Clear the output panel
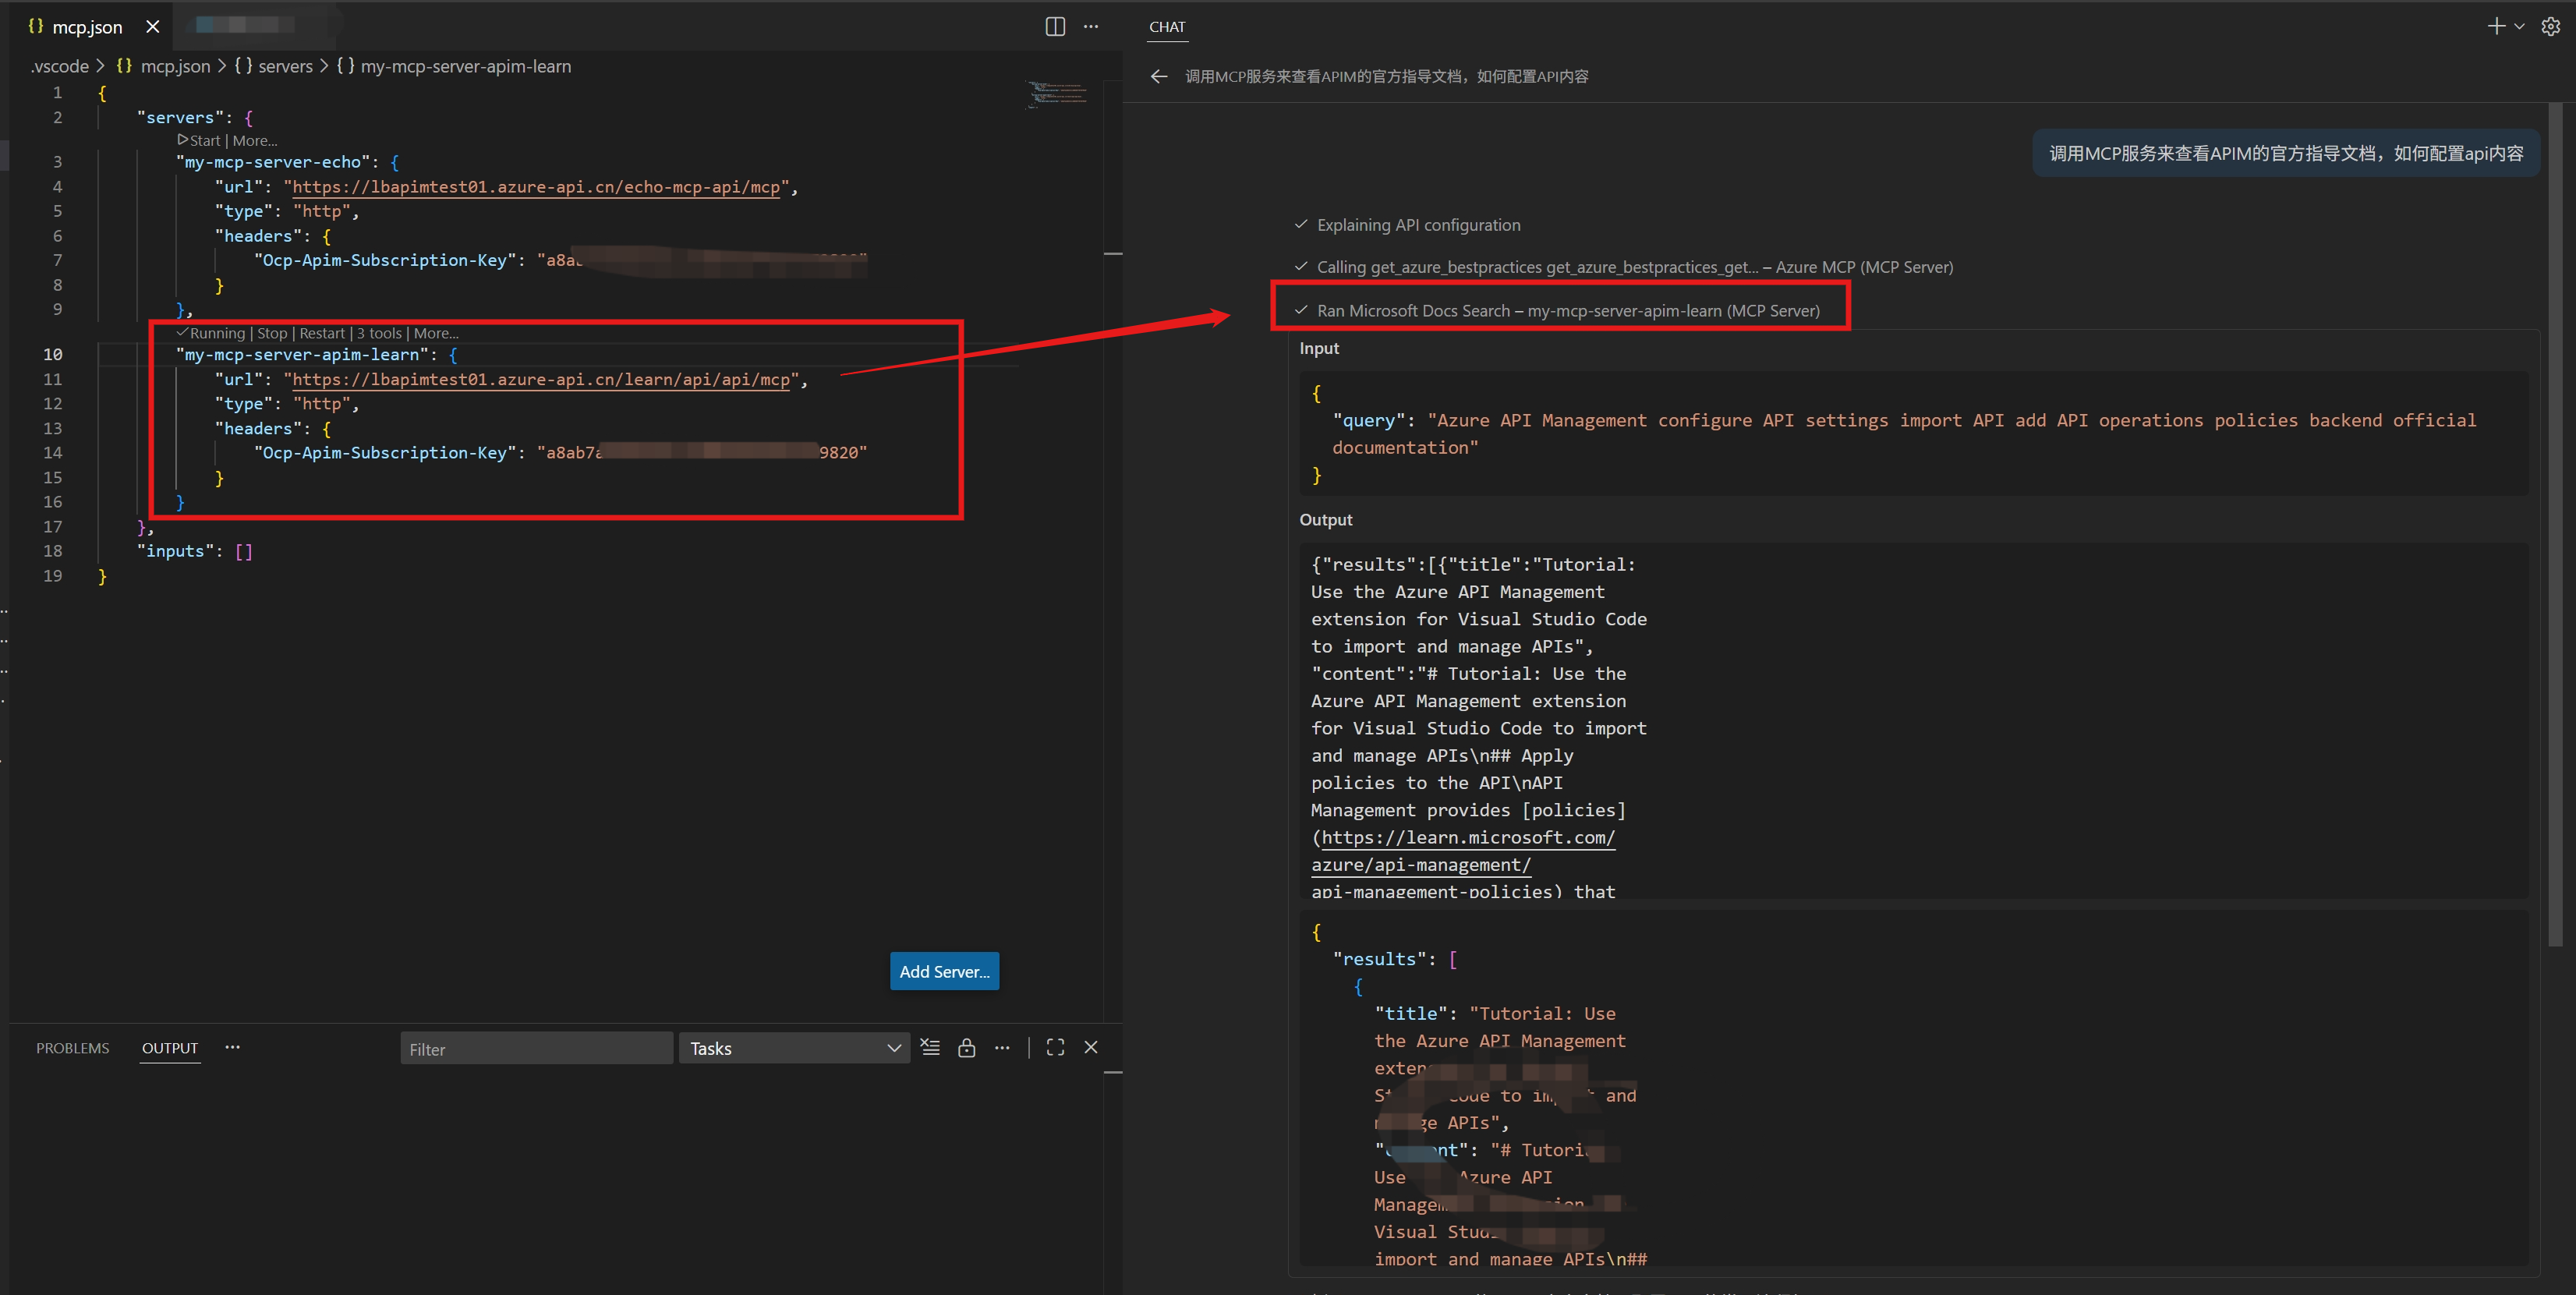2576x1295 pixels. click(x=930, y=1047)
